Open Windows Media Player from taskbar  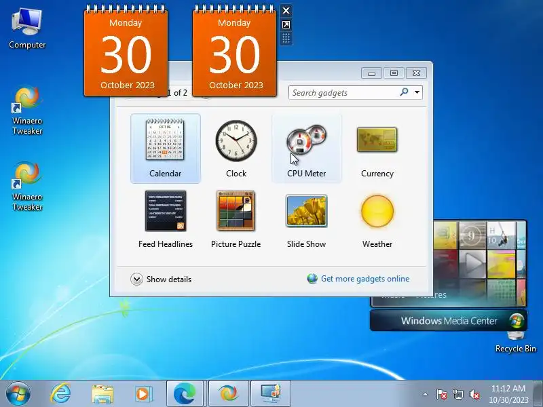coord(143,393)
